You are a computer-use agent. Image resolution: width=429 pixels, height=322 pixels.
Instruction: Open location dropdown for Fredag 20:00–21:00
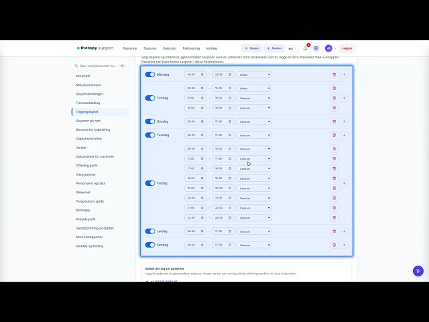tap(254, 198)
